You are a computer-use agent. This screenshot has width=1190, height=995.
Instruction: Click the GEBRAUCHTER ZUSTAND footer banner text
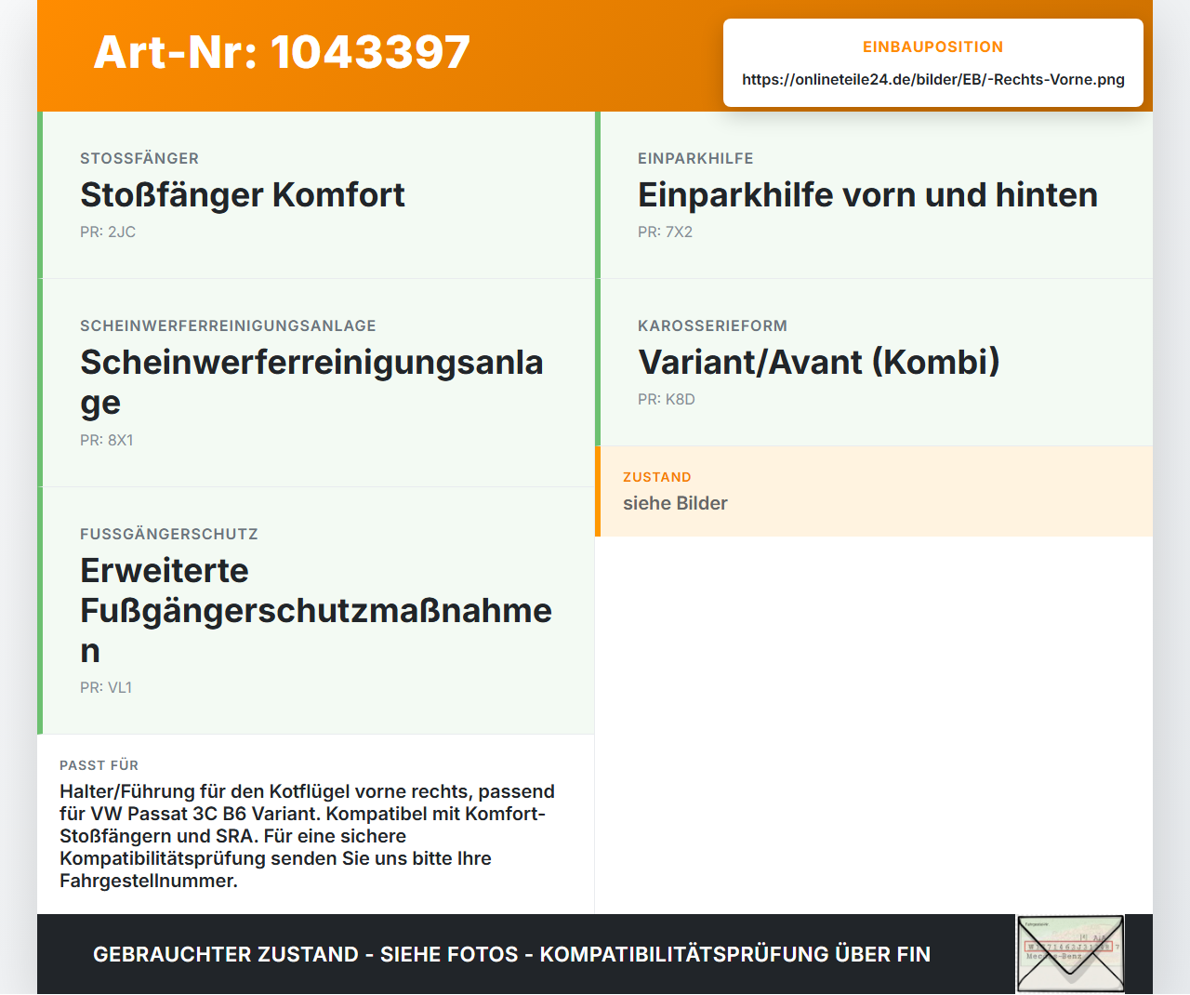pyautogui.click(x=511, y=954)
